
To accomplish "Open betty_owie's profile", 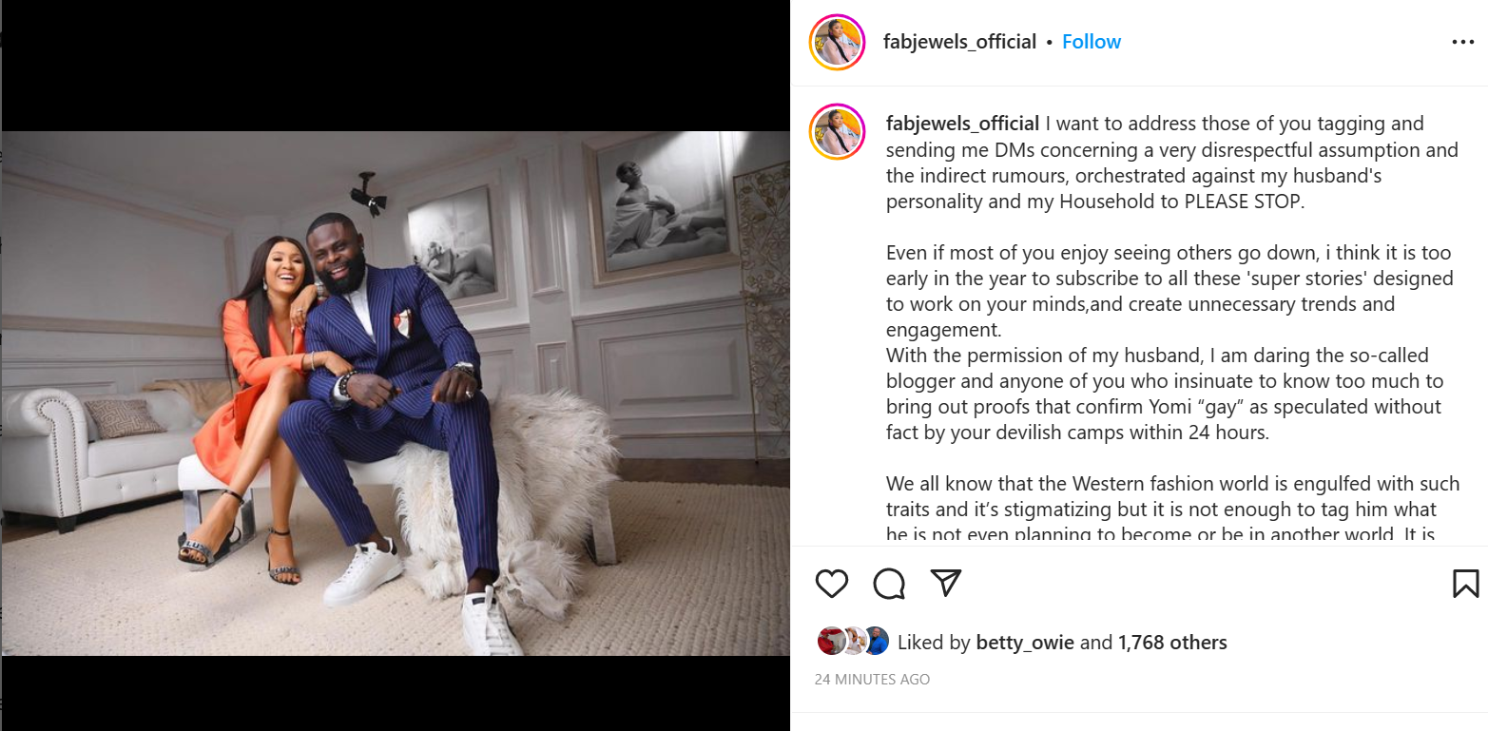I will click(x=1025, y=643).
